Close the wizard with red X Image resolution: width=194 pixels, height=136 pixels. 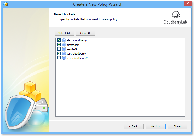(187, 3)
